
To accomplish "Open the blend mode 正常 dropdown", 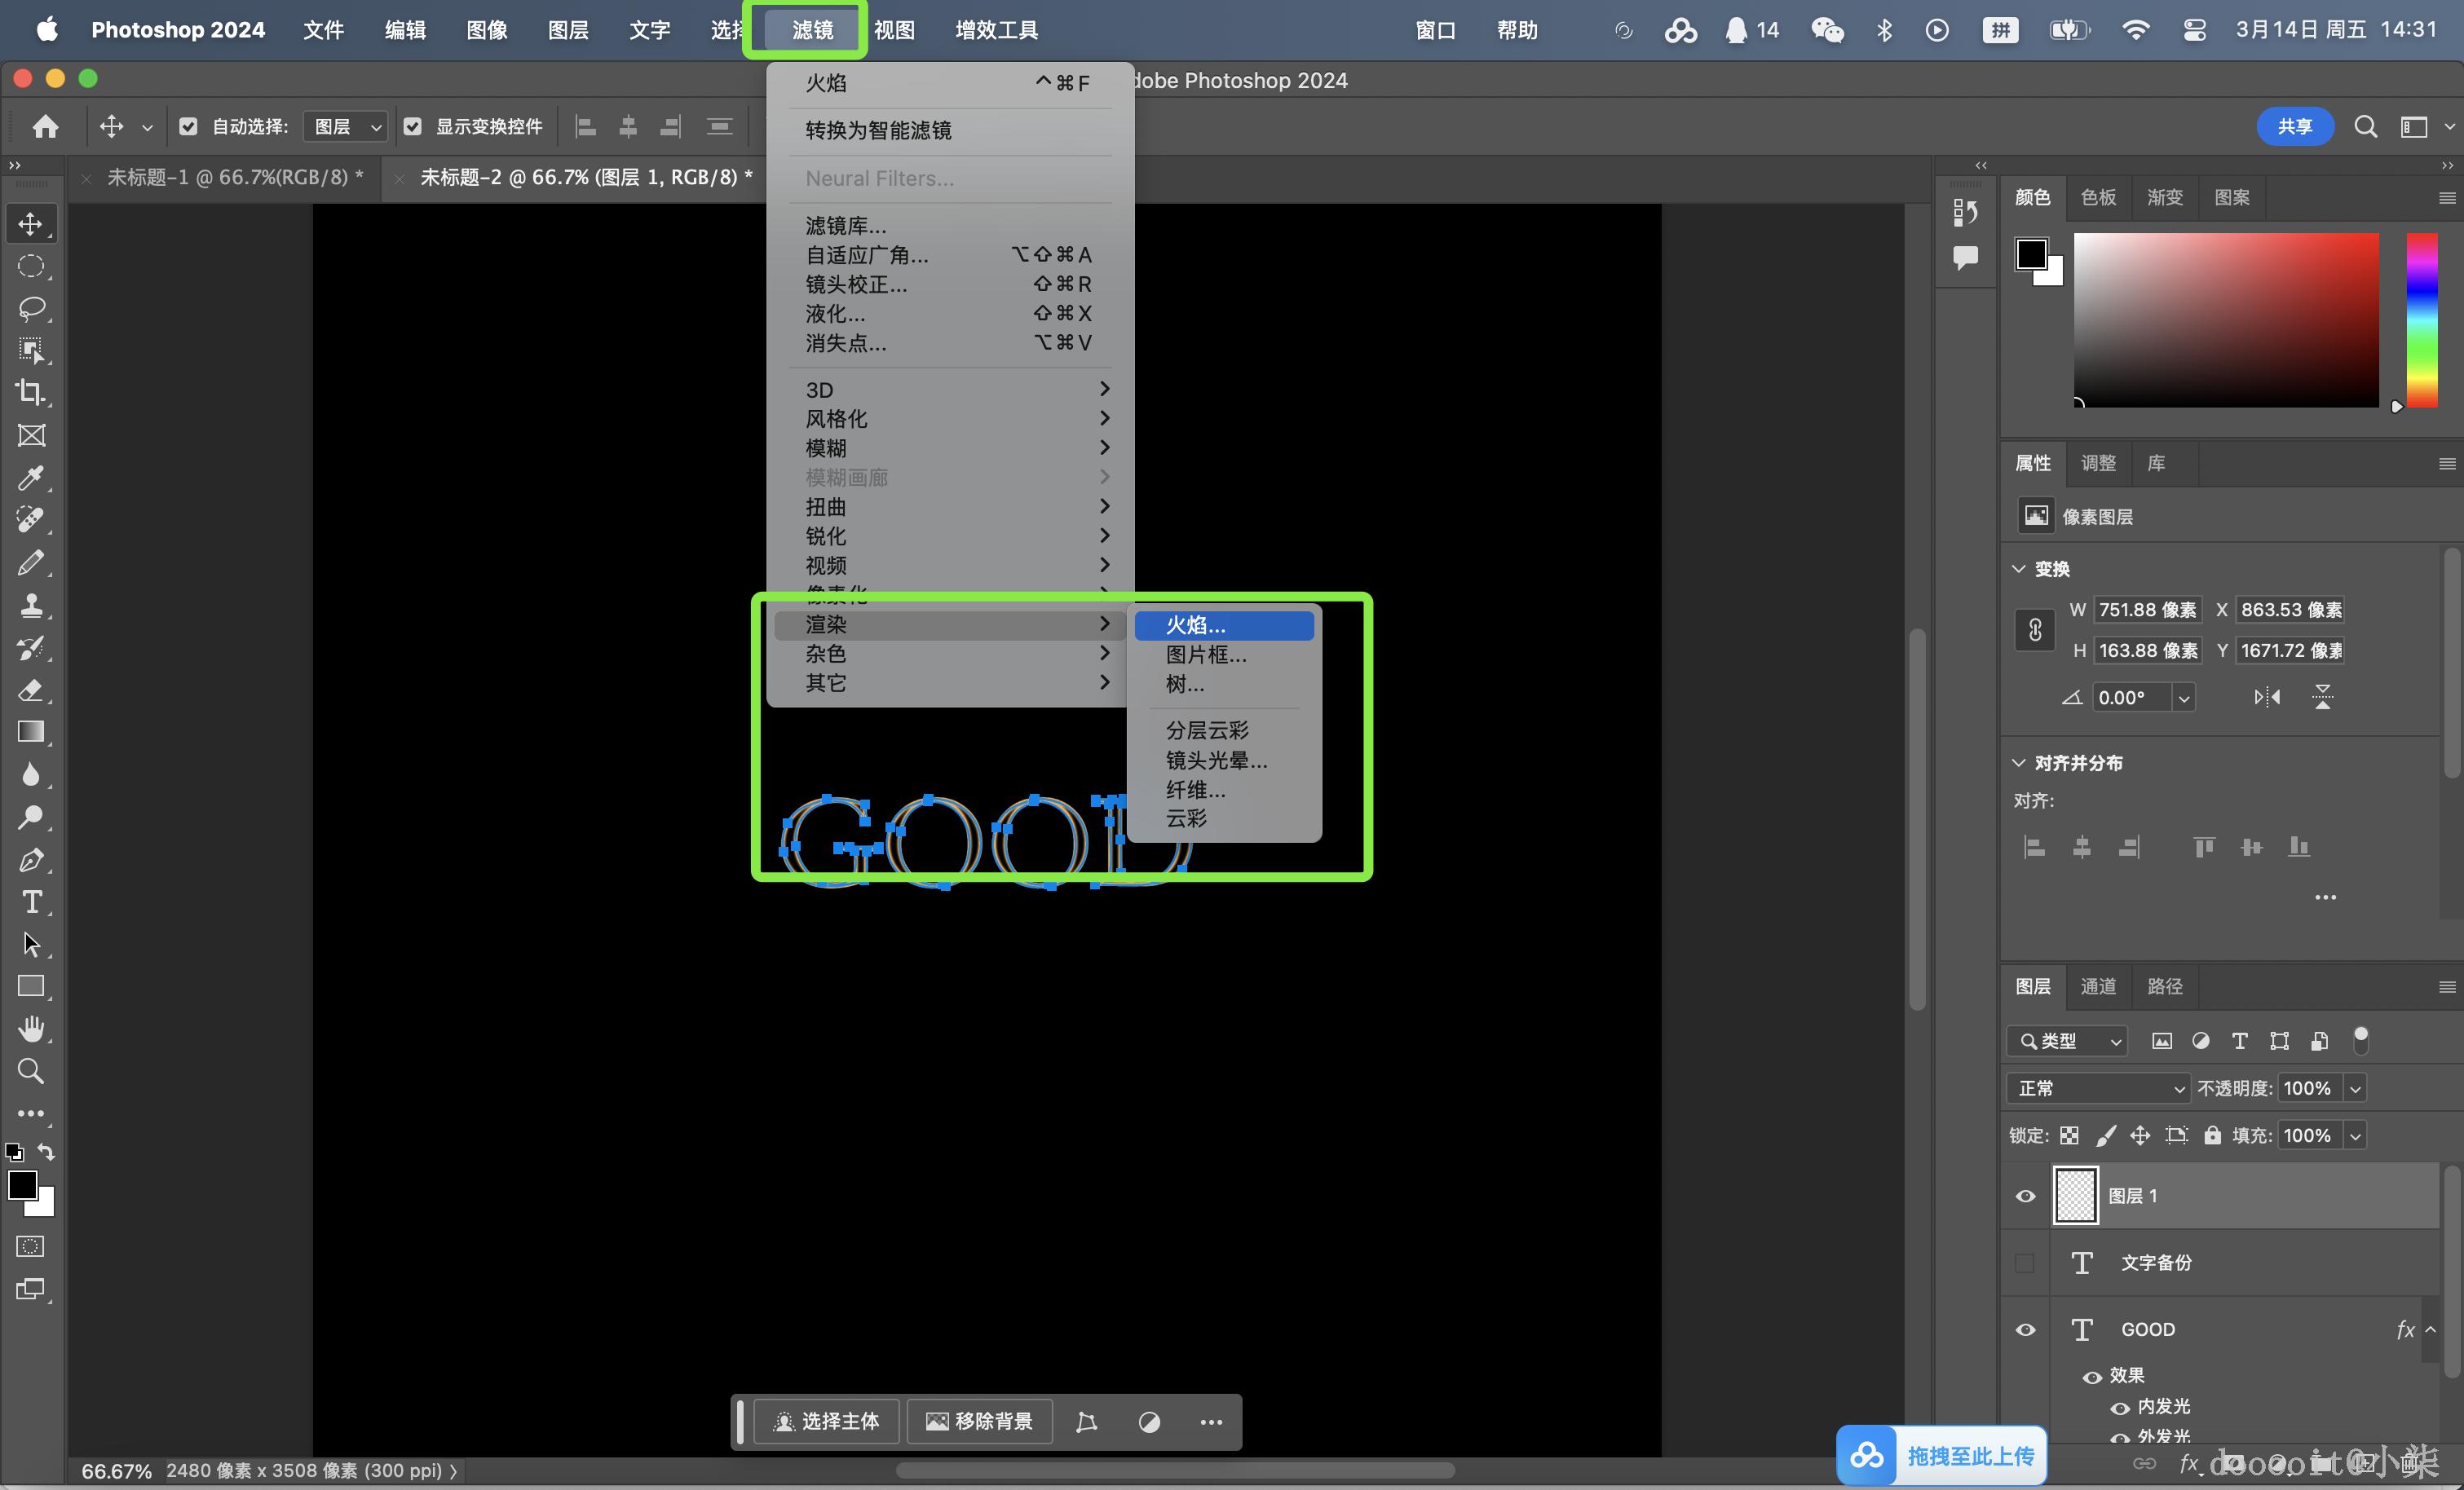I will coord(2098,1088).
